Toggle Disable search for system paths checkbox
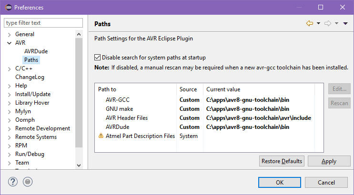 pyautogui.click(x=98, y=58)
